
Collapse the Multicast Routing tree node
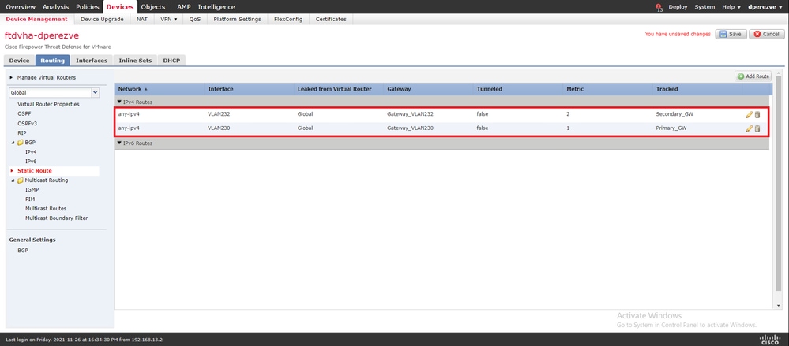pyautogui.click(x=13, y=180)
